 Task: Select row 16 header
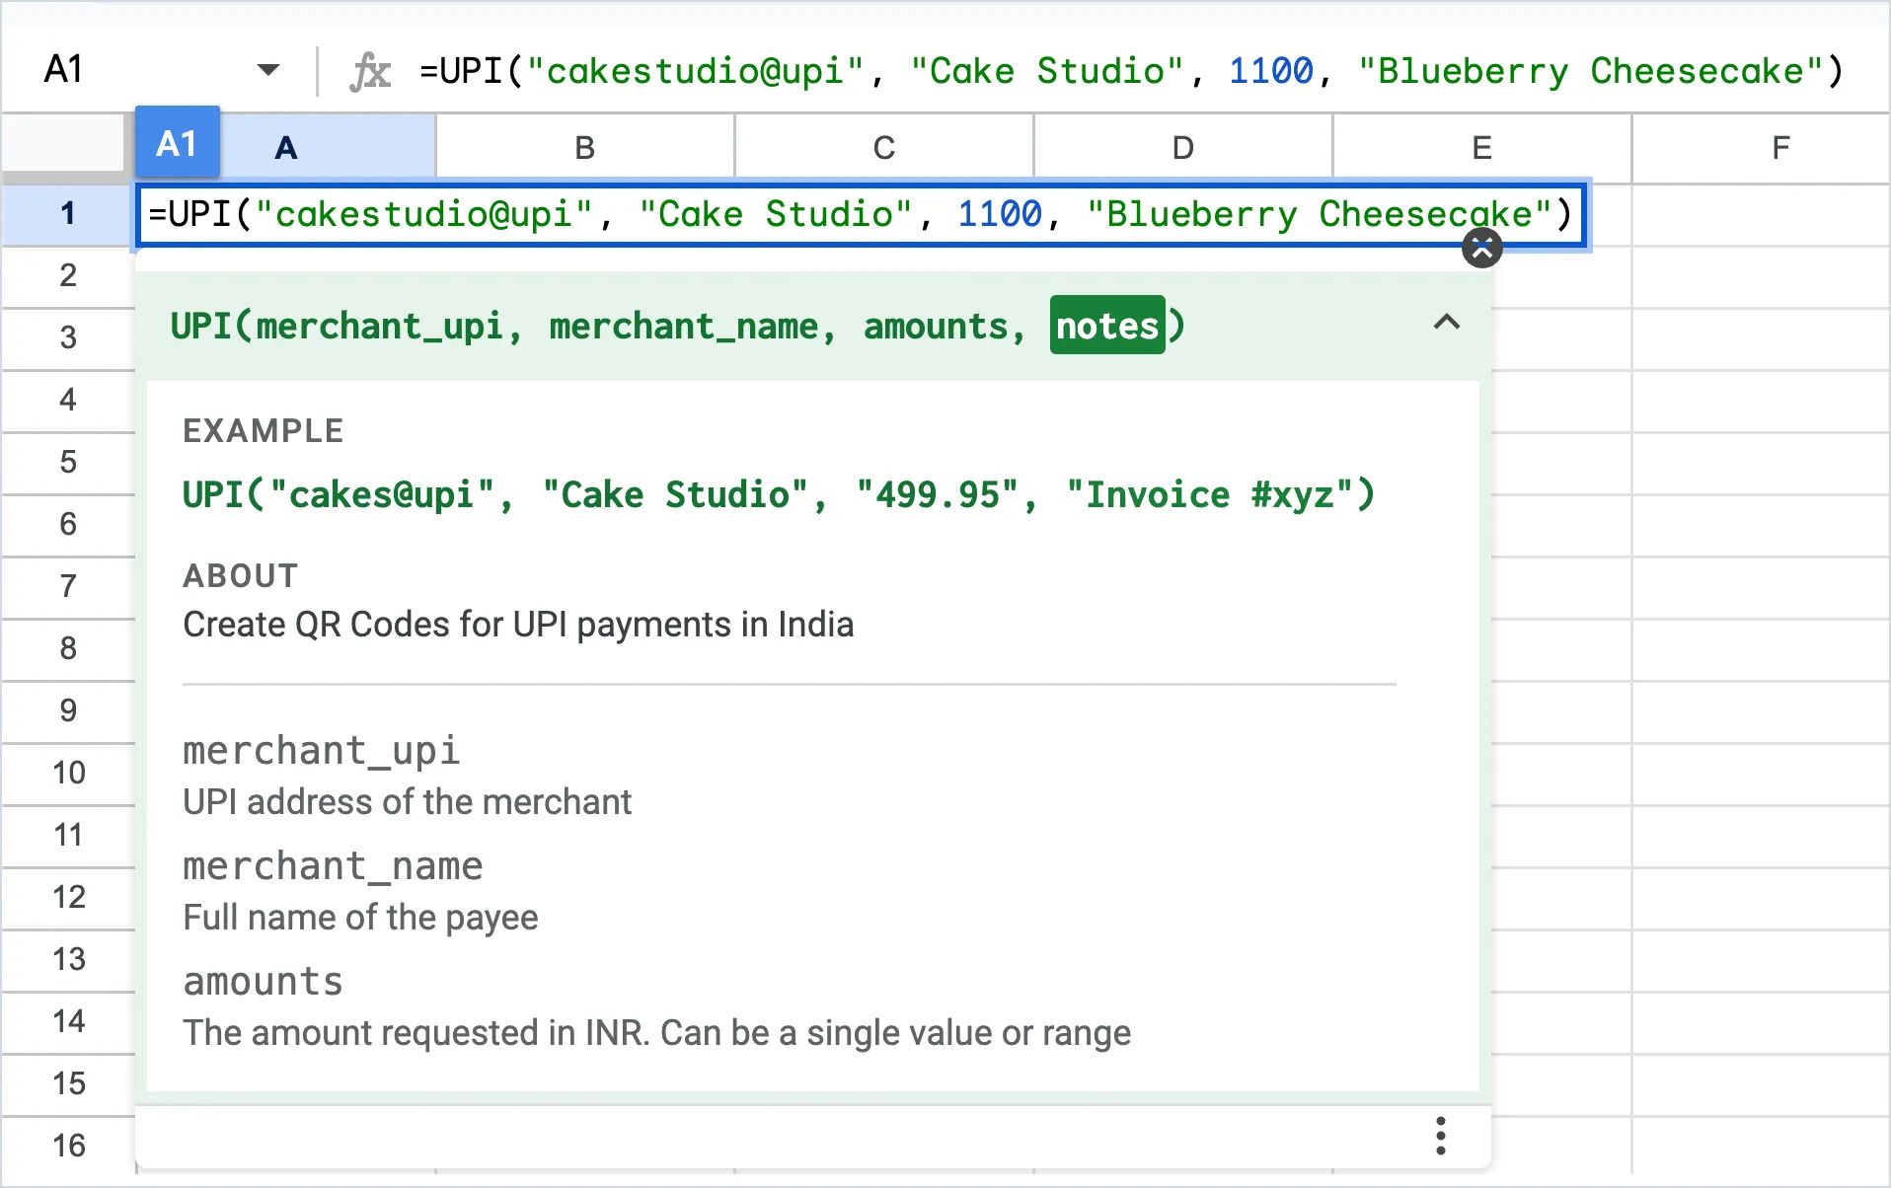tap(66, 1145)
